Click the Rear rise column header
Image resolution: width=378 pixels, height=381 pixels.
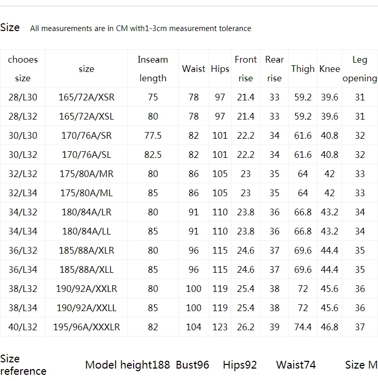pos(274,69)
